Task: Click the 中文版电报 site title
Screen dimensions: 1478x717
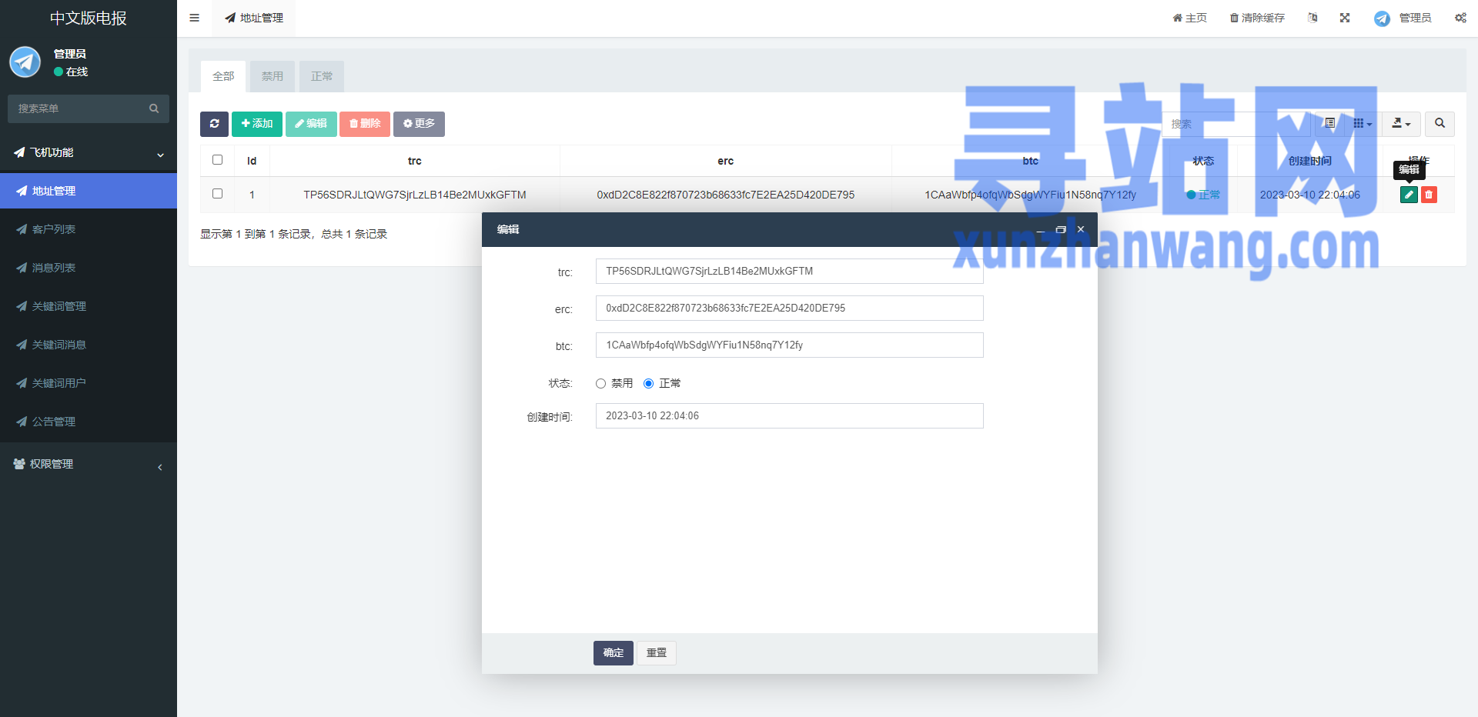Action: coord(89,18)
